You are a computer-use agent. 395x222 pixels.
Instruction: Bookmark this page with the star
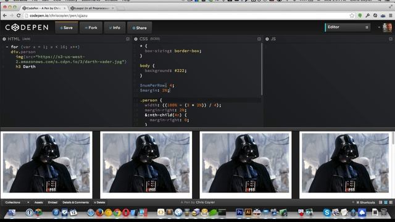[x=352, y=15]
